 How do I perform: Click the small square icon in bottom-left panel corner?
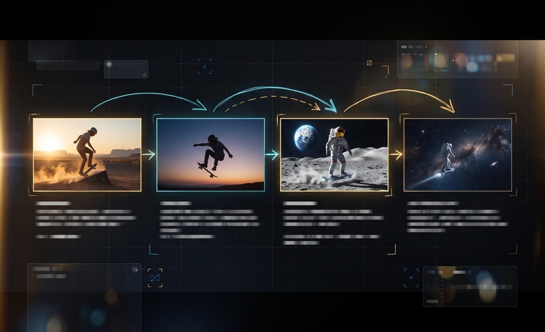[x=135, y=269]
